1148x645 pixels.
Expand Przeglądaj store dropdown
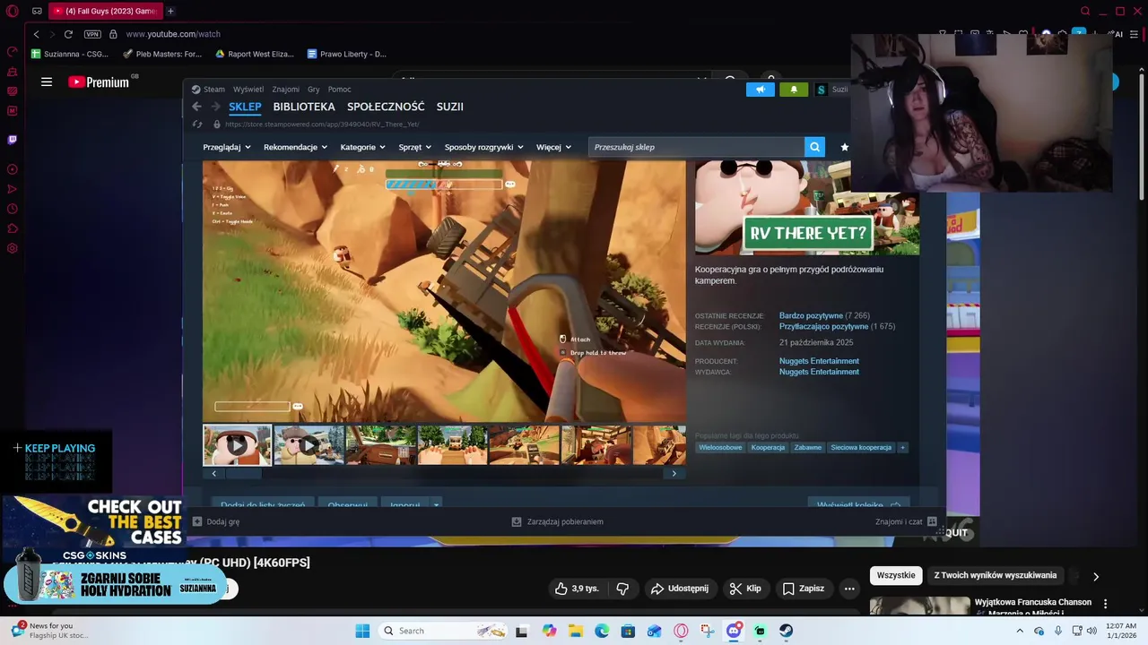click(226, 147)
